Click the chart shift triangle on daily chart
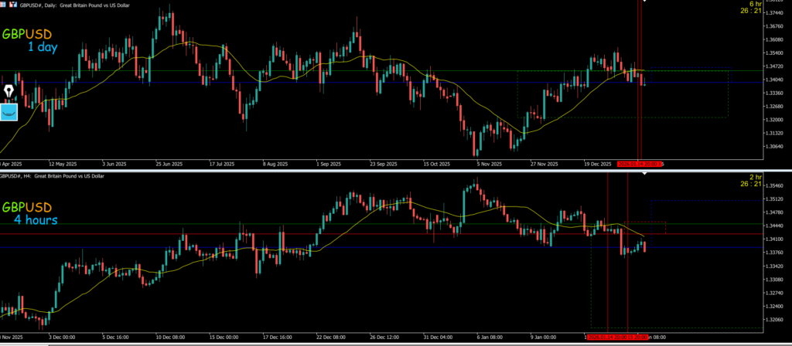The image size is (792, 346). [x=645, y=2]
